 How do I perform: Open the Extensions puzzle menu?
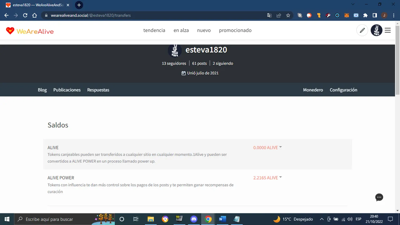click(365, 15)
